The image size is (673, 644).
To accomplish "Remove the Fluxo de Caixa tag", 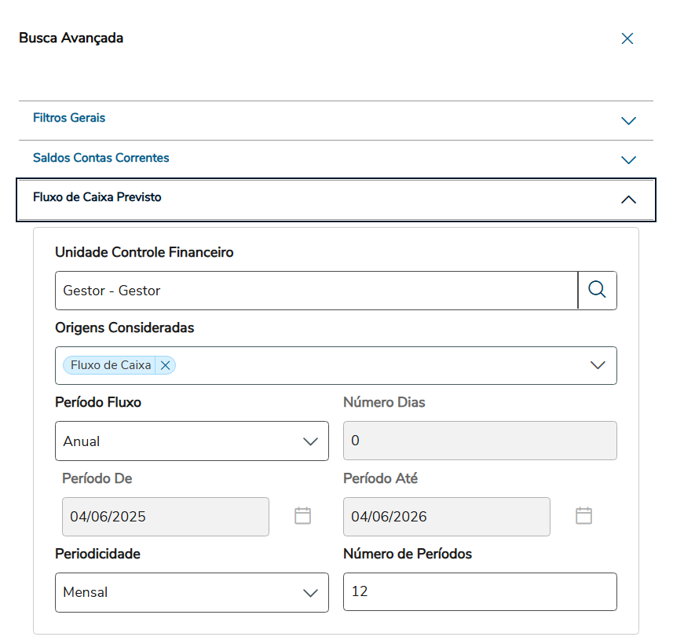I will tap(165, 365).
